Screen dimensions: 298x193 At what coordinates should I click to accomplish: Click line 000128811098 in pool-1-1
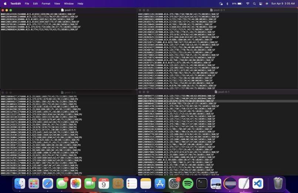(40, 22)
